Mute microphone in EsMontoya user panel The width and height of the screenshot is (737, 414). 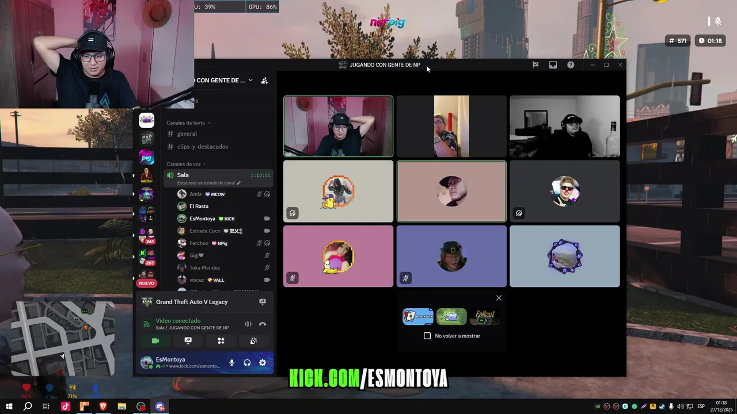(x=231, y=363)
